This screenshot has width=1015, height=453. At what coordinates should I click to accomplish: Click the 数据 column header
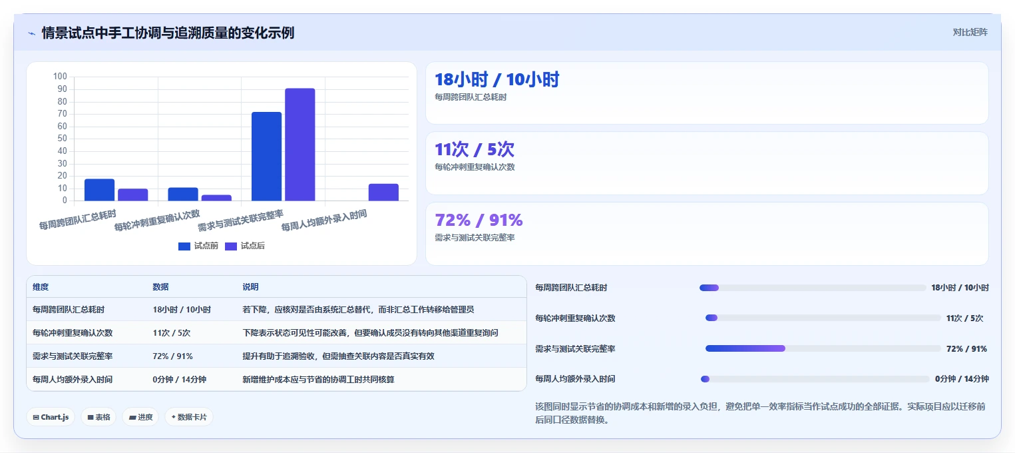[x=160, y=287]
